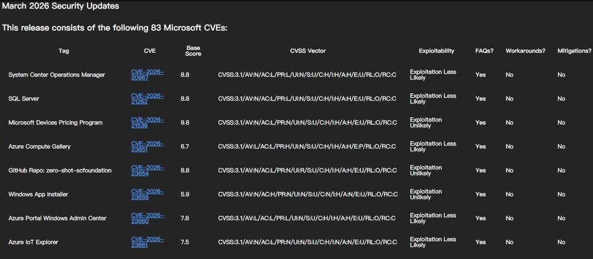The image size is (593, 259).
Task: Click the Workarounds? column header
Action: (x=525, y=51)
